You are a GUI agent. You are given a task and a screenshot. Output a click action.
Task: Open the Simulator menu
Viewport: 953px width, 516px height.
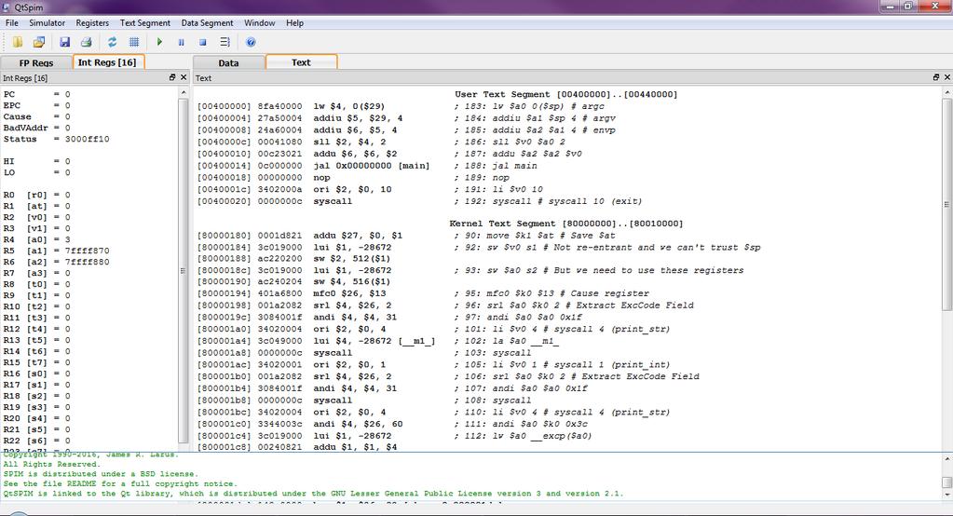47,22
